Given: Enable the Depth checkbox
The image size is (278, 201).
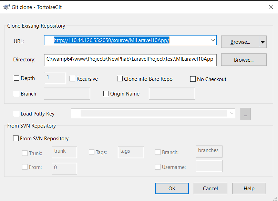Looking at the screenshot, I should click(x=17, y=78).
